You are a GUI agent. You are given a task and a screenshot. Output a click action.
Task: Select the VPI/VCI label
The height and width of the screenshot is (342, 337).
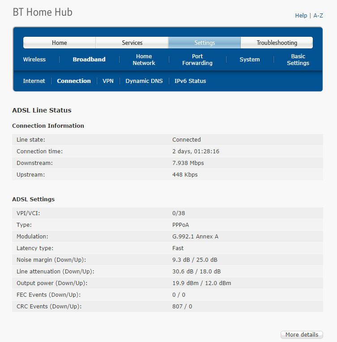(28, 213)
